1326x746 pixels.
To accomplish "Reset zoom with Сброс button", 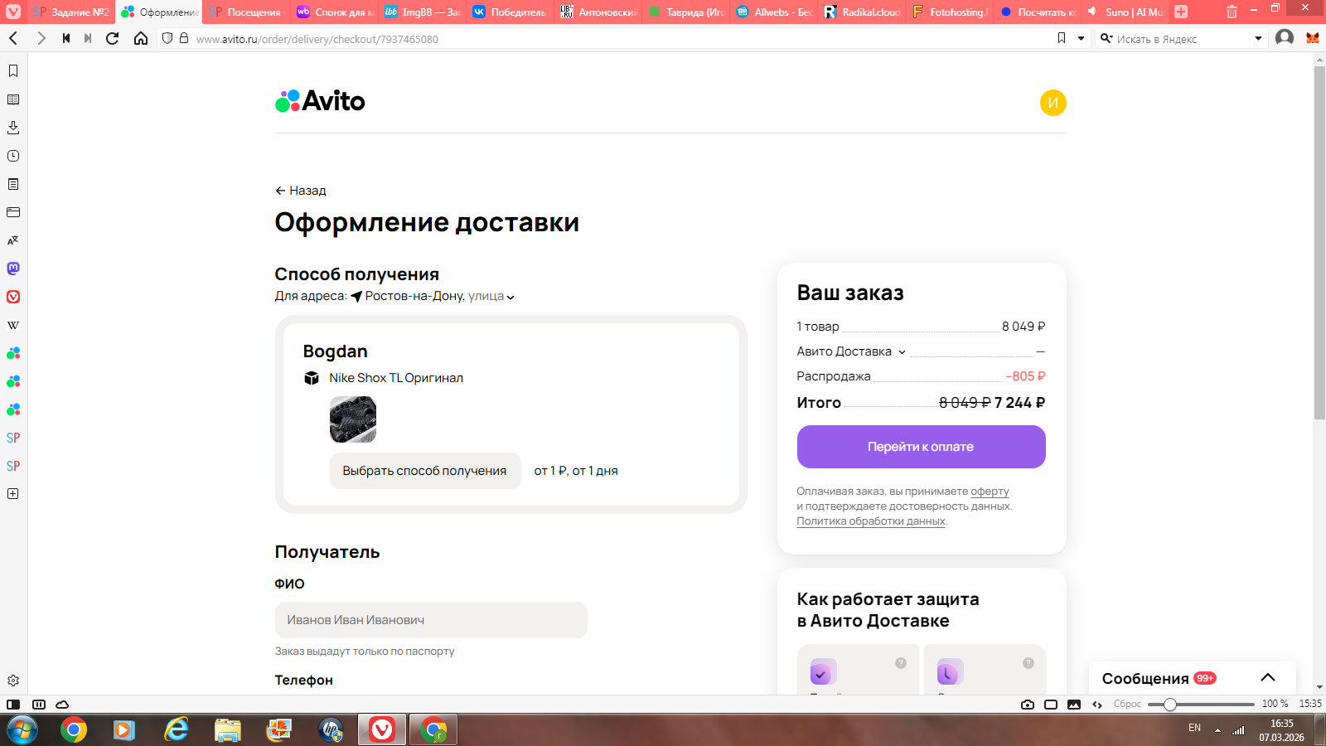I will 1127,705.
